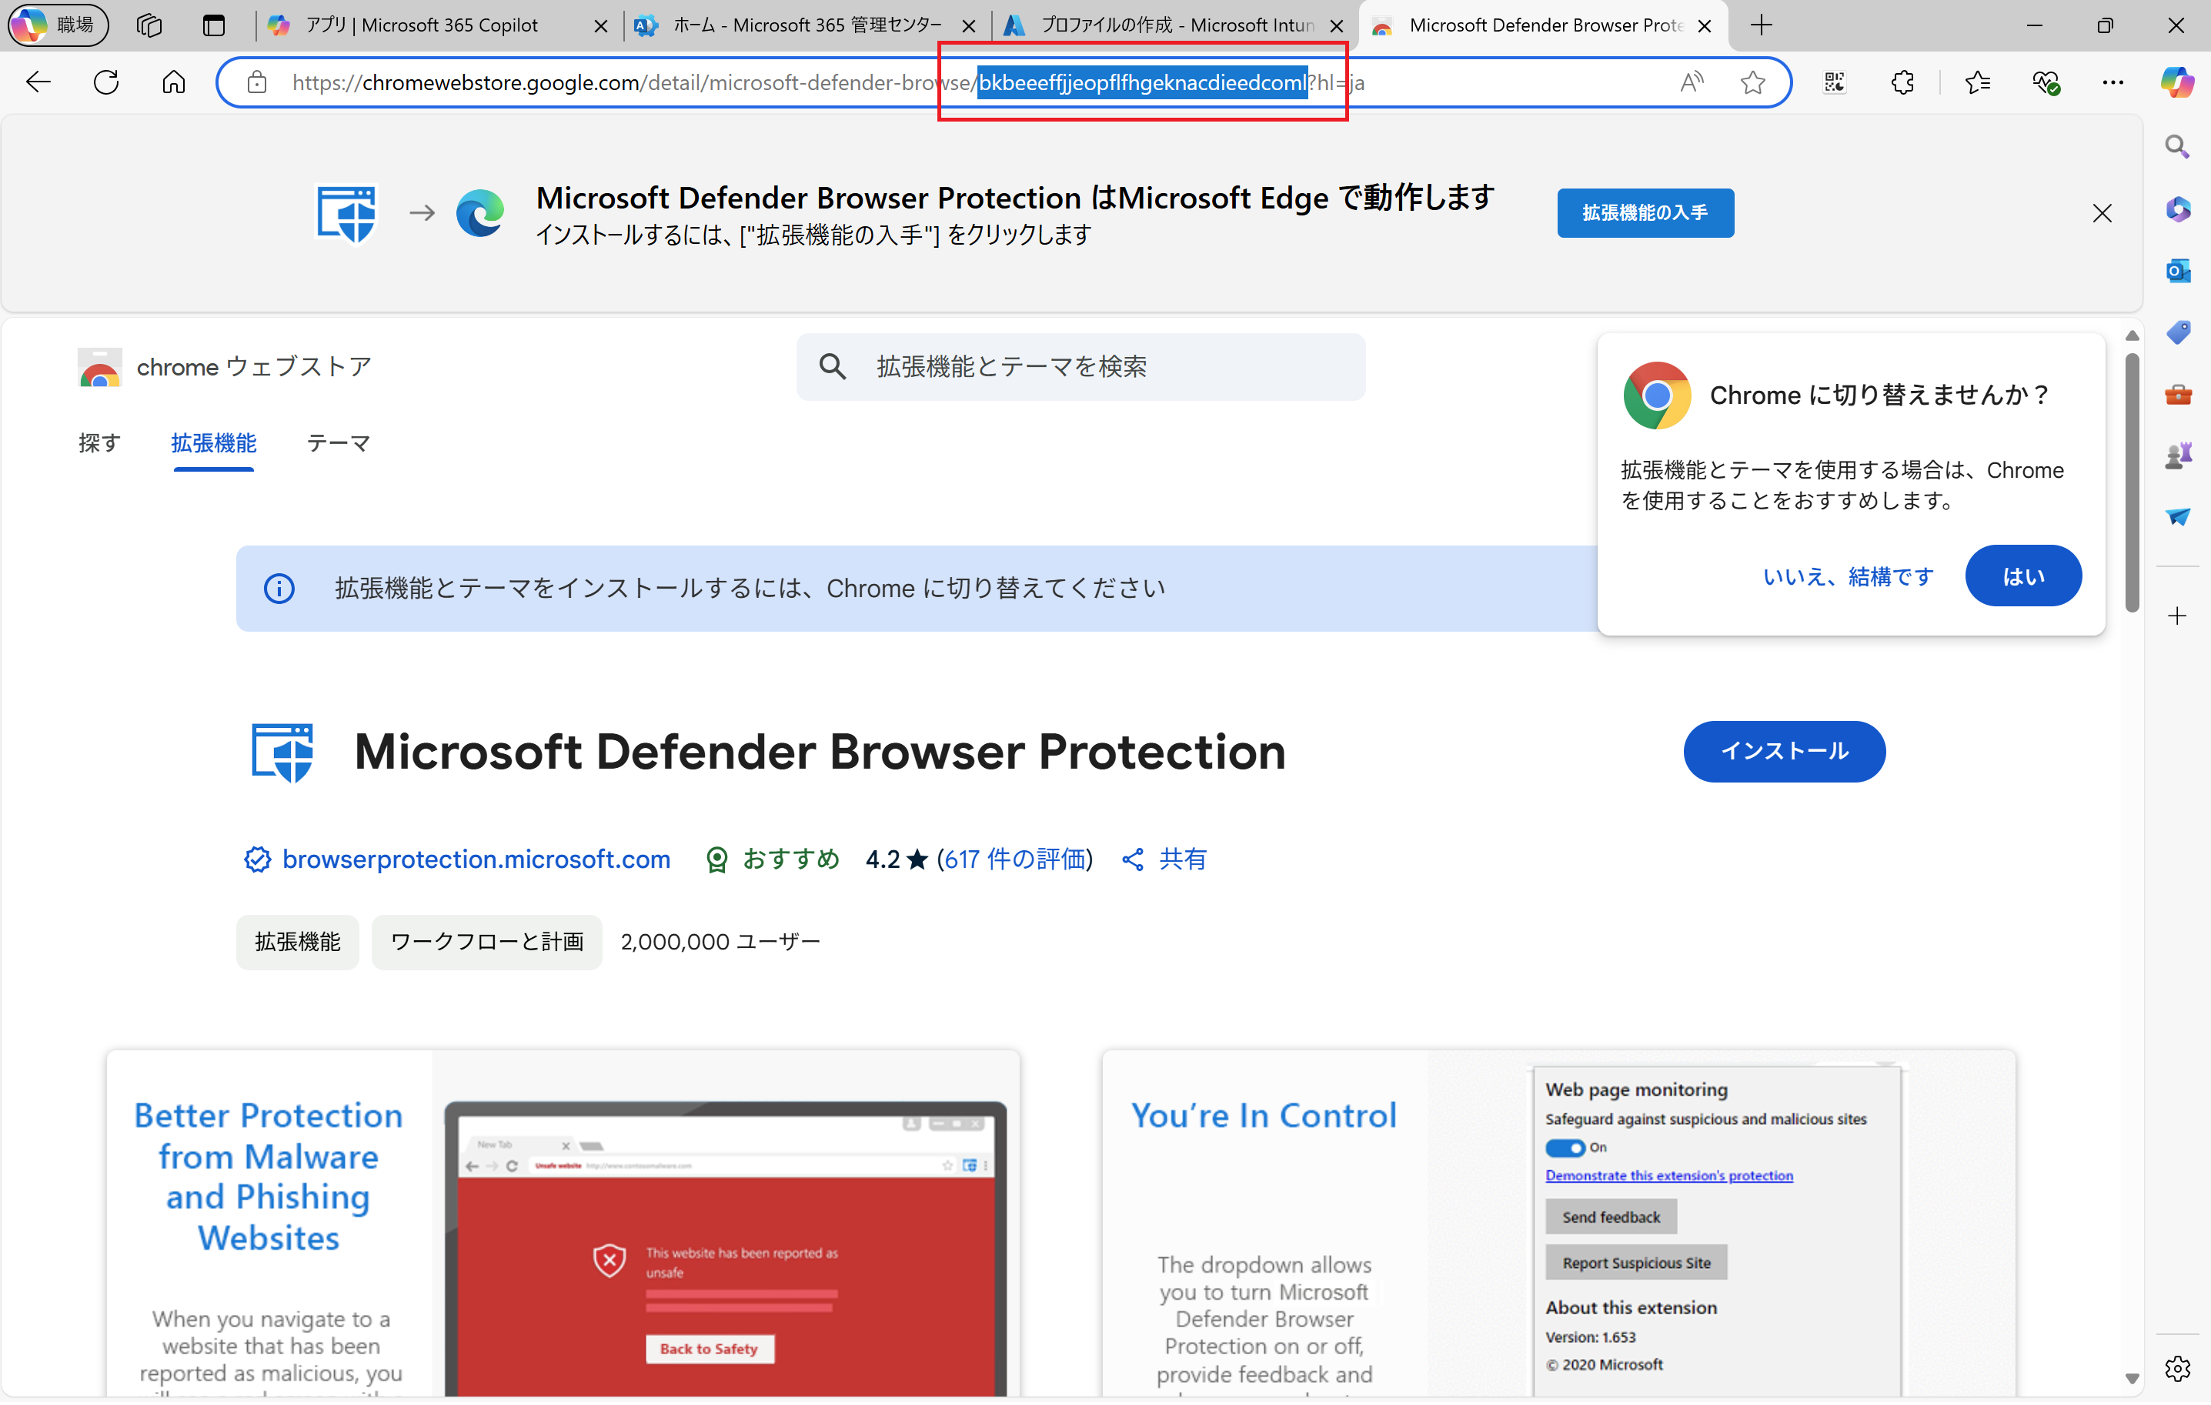
Task: Toggle the On switch in Web page monitoring
Action: click(x=1566, y=1148)
